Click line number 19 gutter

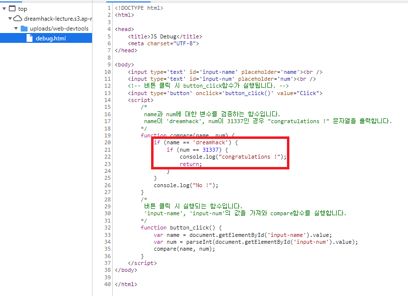[107, 135]
